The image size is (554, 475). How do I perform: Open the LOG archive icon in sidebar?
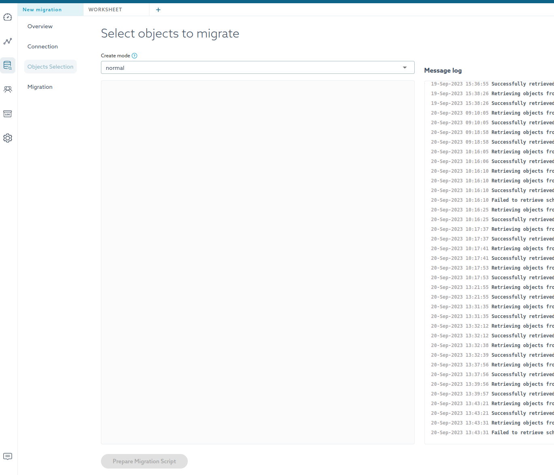tap(8, 114)
